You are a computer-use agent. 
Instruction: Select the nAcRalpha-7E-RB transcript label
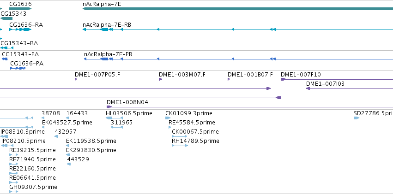click(x=107, y=25)
